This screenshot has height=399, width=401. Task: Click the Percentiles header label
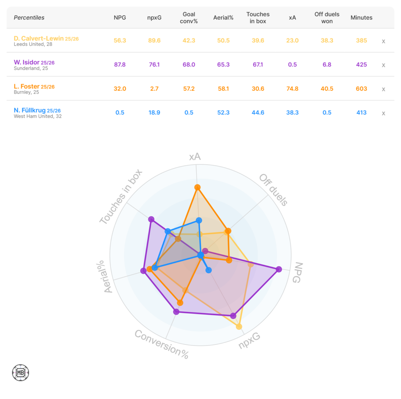click(29, 18)
